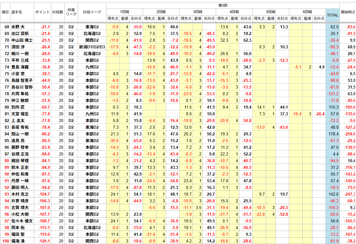The width and height of the screenshot is (356, 244).
Task: Click point value -120.1 for 福海 湧
Action: [x=44, y=241]
